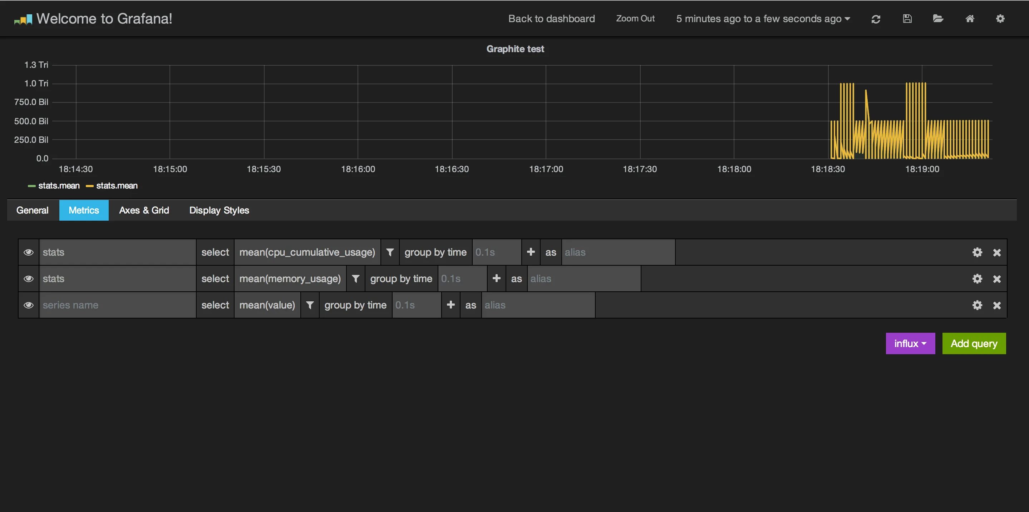Click the series field of the cpu_cumulative_usage query
This screenshot has height=512, width=1029.
pos(117,252)
